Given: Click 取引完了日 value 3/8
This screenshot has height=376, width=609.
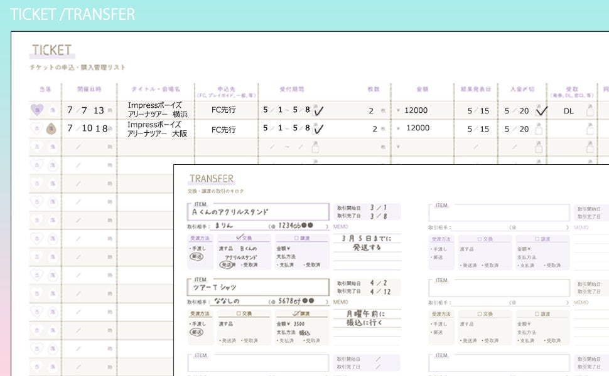Looking at the screenshot, I should pyautogui.click(x=379, y=216).
